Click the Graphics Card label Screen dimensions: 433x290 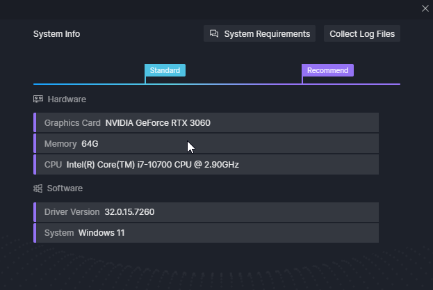point(72,123)
